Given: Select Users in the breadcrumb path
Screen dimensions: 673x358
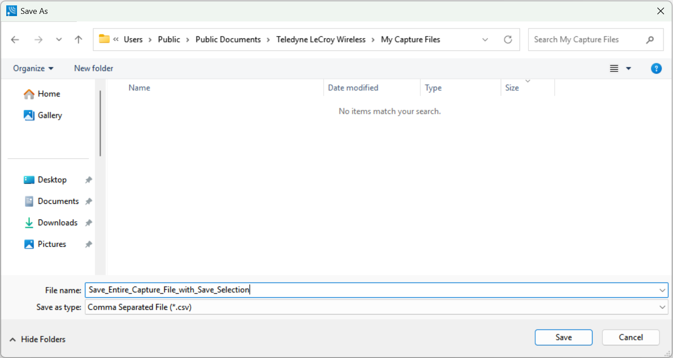Looking at the screenshot, I should tap(133, 39).
